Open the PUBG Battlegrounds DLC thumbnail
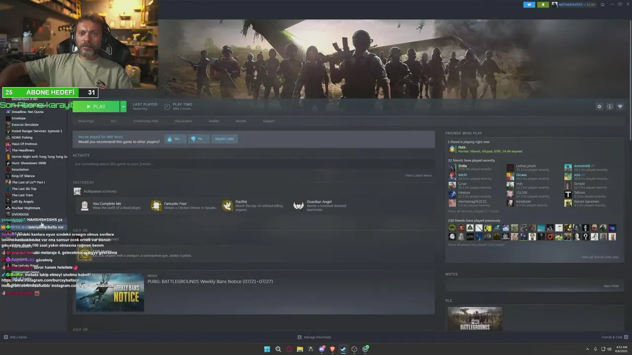The width and height of the screenshot is (632, 355). pyautogui.click(x=475, y=319)
